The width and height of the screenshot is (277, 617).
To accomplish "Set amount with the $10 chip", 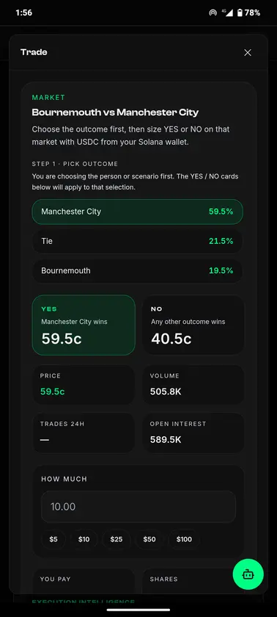I will point(84,539).
